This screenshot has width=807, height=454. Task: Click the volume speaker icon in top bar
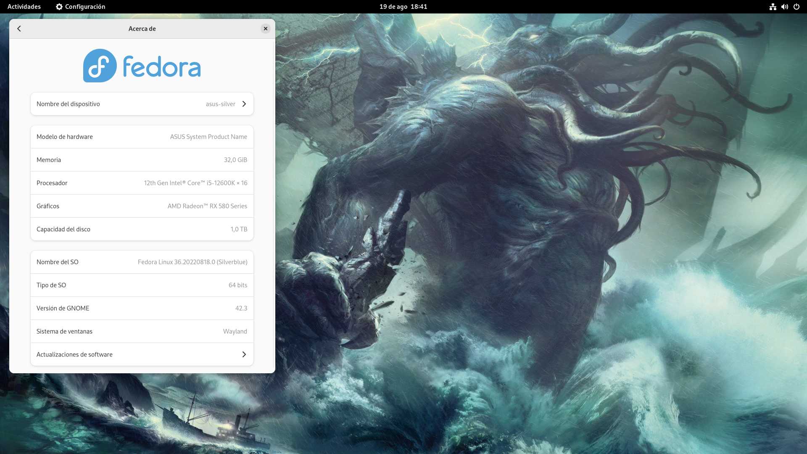tap(784, 7)
